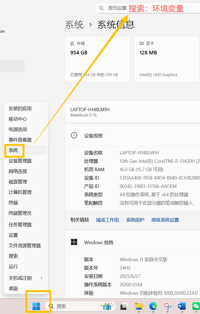Open 文件资源管理器 from the menu
This screenshot has height=314, width=200.
(26, 245)
